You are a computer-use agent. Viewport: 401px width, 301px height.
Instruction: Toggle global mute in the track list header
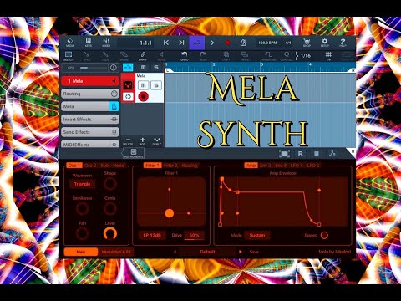(143, 67)
